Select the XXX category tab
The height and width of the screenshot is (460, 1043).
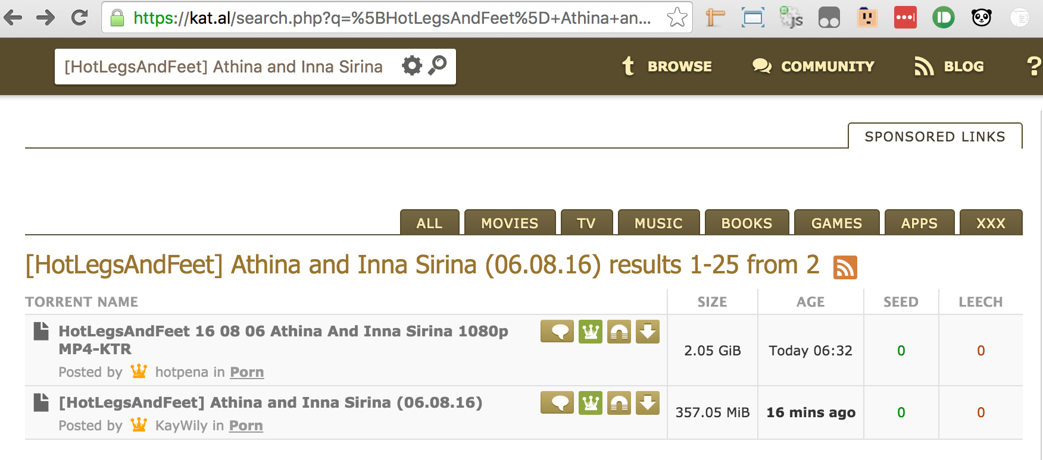click(x=991, y=223)
